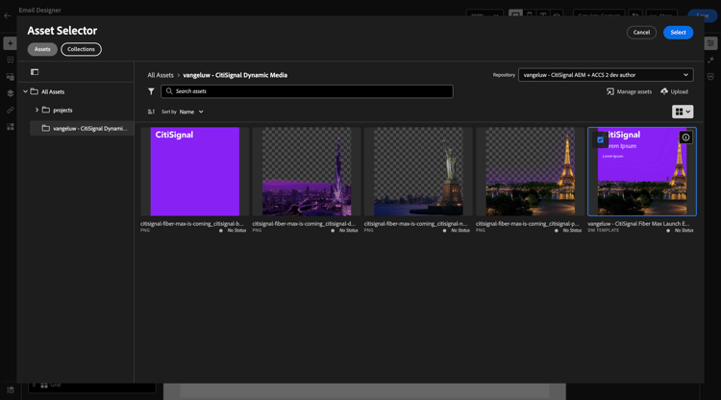Click file name citisignal-fiber-max-is-coming_citisignal-p...
721x400 pixels.
[528, 223]
